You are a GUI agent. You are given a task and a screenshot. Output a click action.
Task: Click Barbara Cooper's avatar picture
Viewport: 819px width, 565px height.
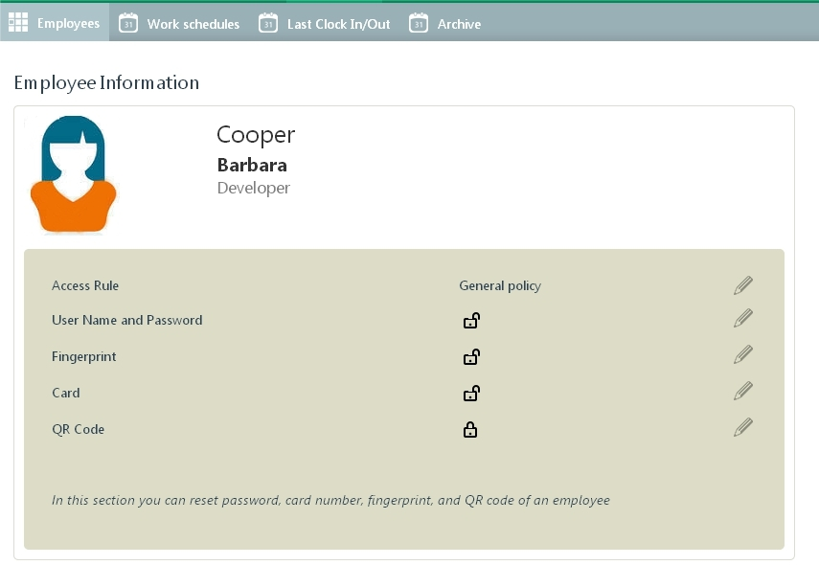(73, 174)
